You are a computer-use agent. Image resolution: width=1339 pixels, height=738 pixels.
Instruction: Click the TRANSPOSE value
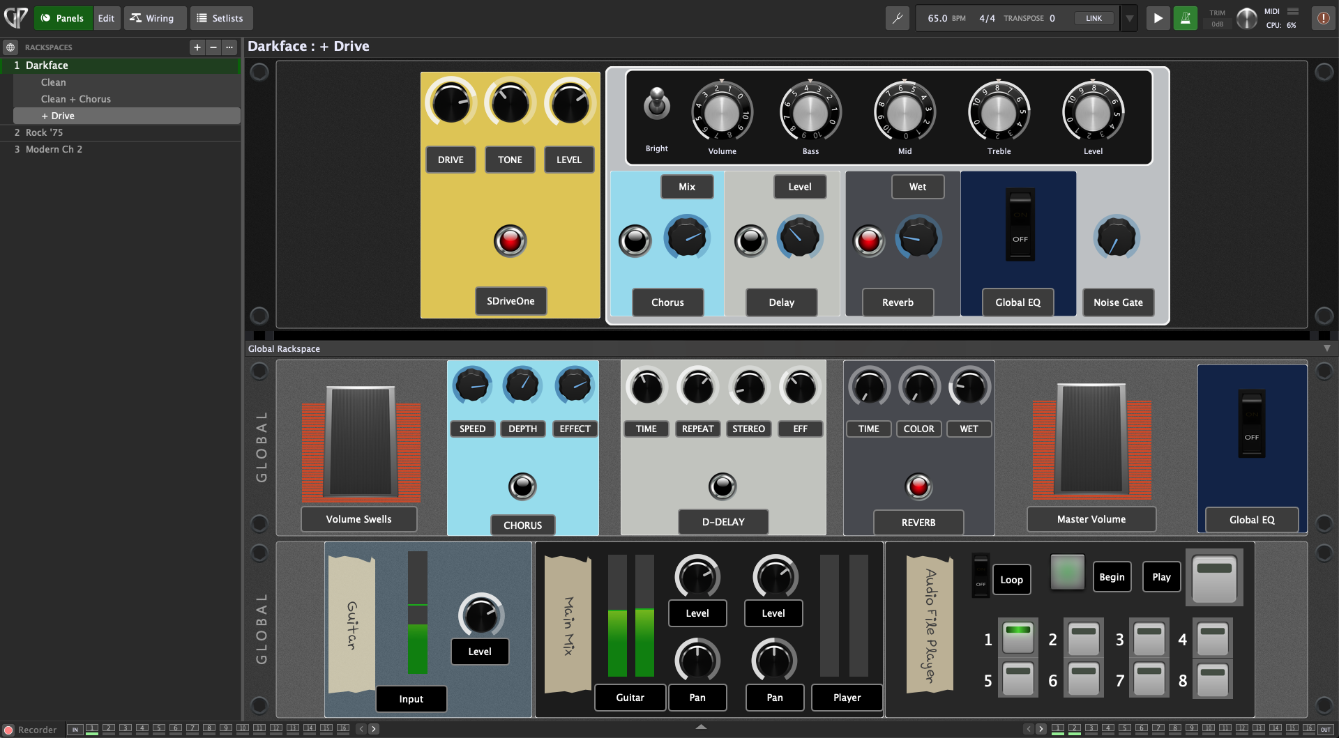click(1052, 18)
